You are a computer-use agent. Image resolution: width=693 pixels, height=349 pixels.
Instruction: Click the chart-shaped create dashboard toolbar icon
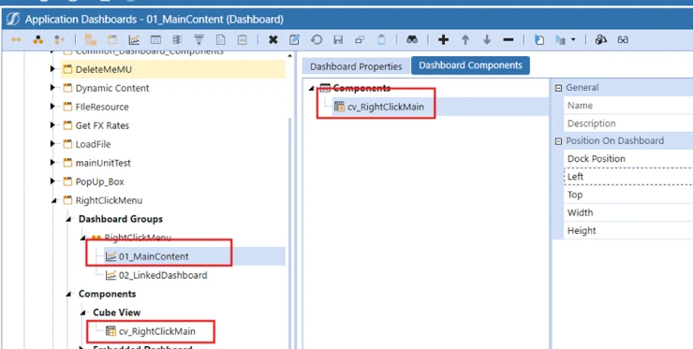click(134, 39)
